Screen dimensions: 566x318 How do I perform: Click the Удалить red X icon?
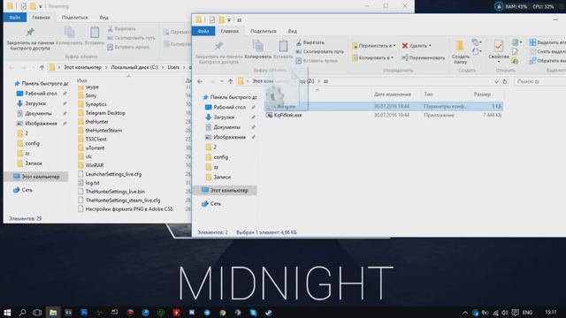pyautogui.click(x=405, y=46)
